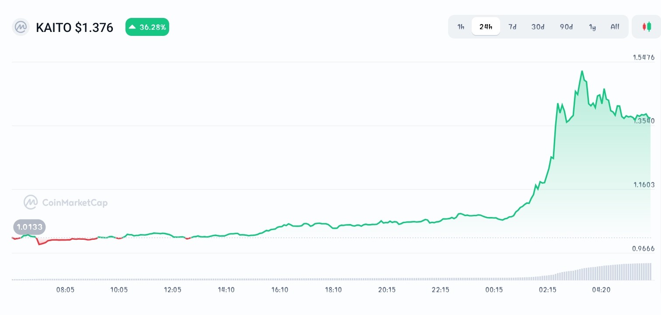Click the 1.1603 y-axis value
The height and width of the screenshot is (315, 661).
pyautogui.click(x=644, y=185)
